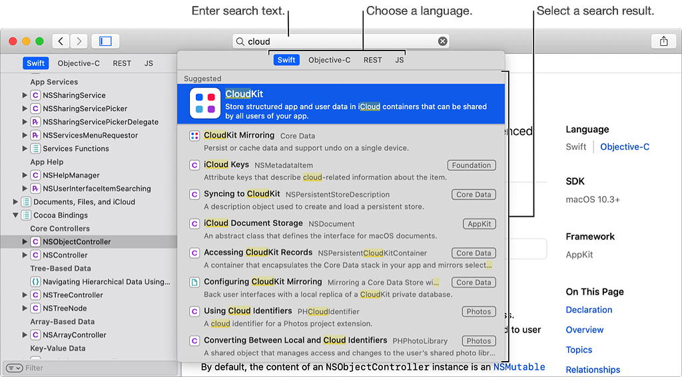Expand NSHelpManager disclosure triangle

click(25, 175)
